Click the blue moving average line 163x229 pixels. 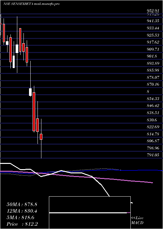[81, 171]
